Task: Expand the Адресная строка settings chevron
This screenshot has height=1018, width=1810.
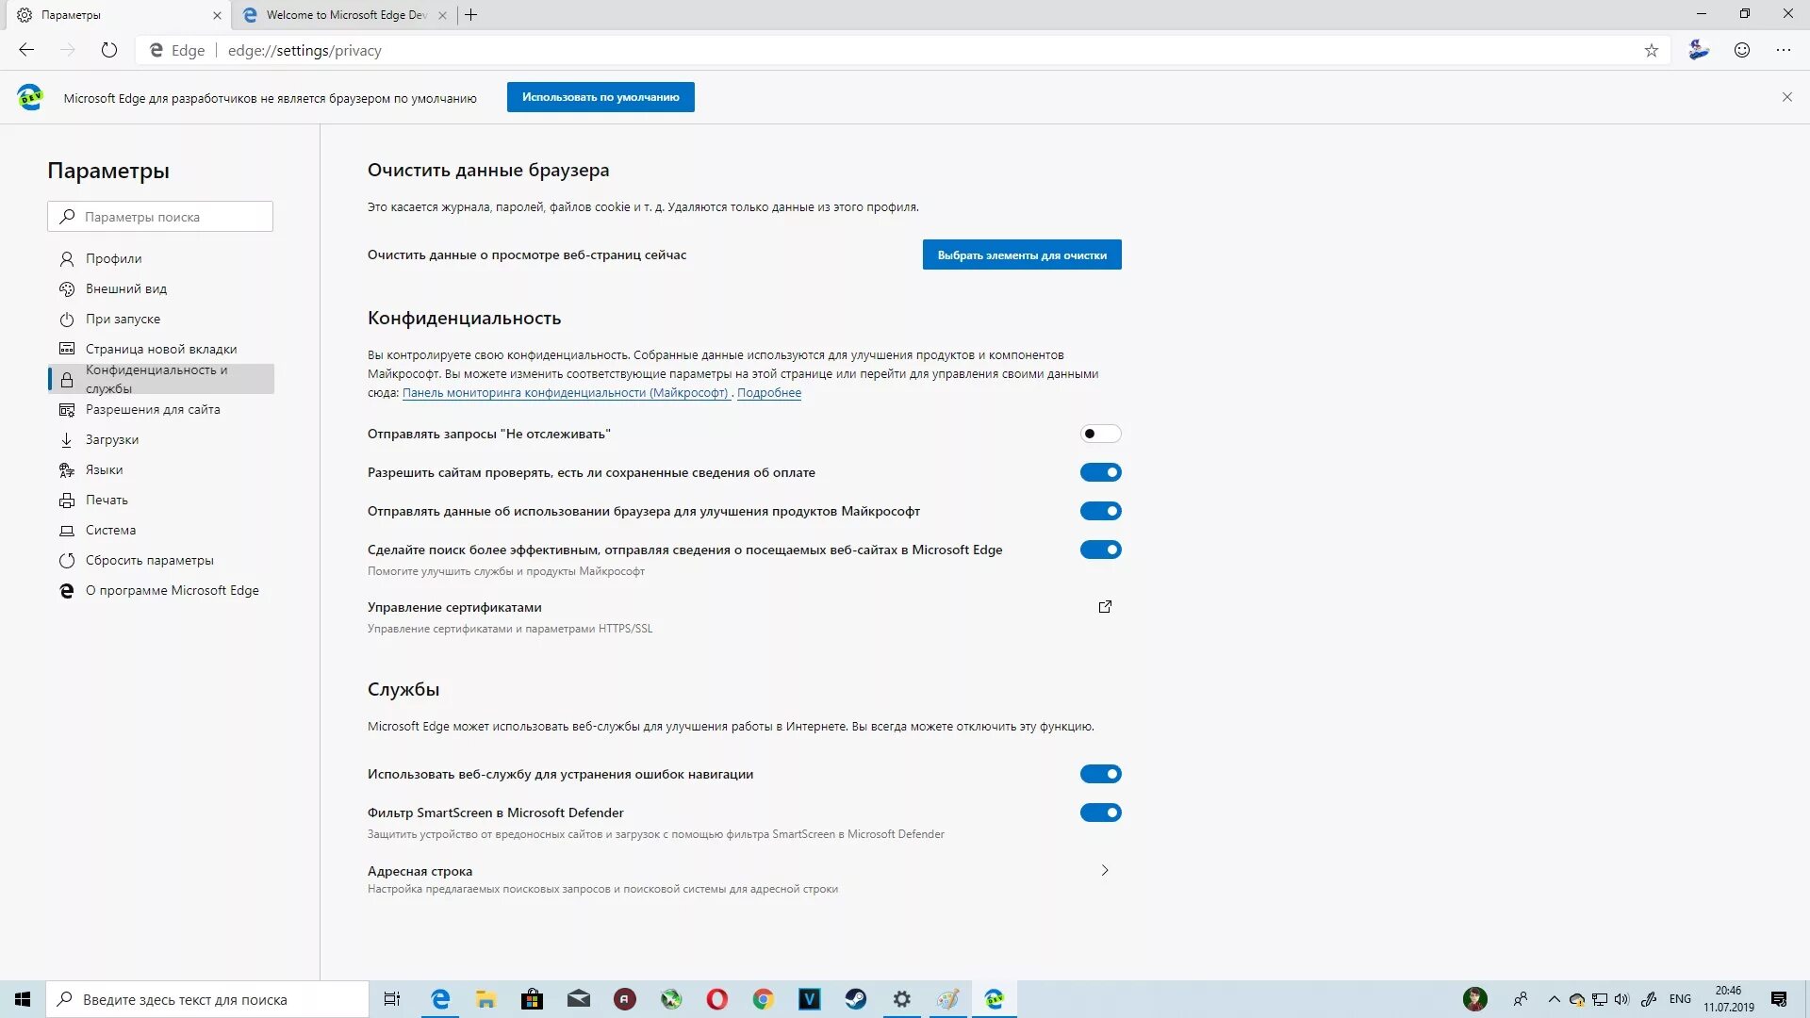Action: click(1105, 871)
